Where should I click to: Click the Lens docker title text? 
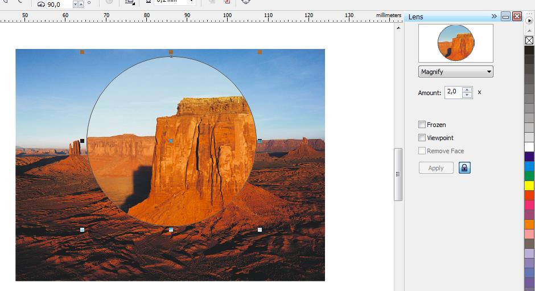click(415, 17)
